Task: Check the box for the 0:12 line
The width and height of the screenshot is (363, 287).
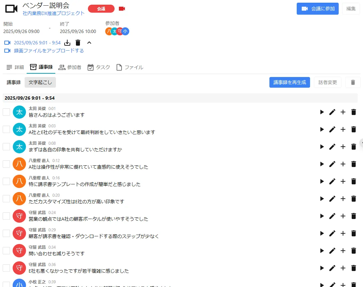Action: (x=6, y=164)
